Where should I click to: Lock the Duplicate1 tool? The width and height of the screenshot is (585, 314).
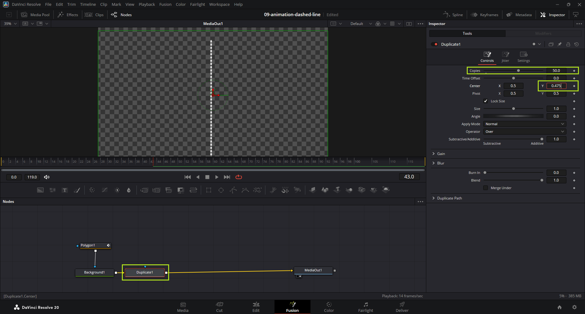click(x=568, y=44)
